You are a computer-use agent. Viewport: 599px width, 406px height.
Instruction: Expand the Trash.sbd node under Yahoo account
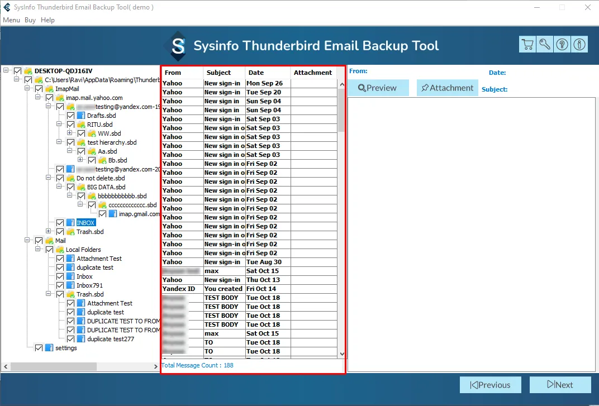(x=49, y=232)
